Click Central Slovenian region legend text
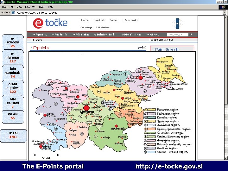Screen dimensions: 228x171 [173, 136]
